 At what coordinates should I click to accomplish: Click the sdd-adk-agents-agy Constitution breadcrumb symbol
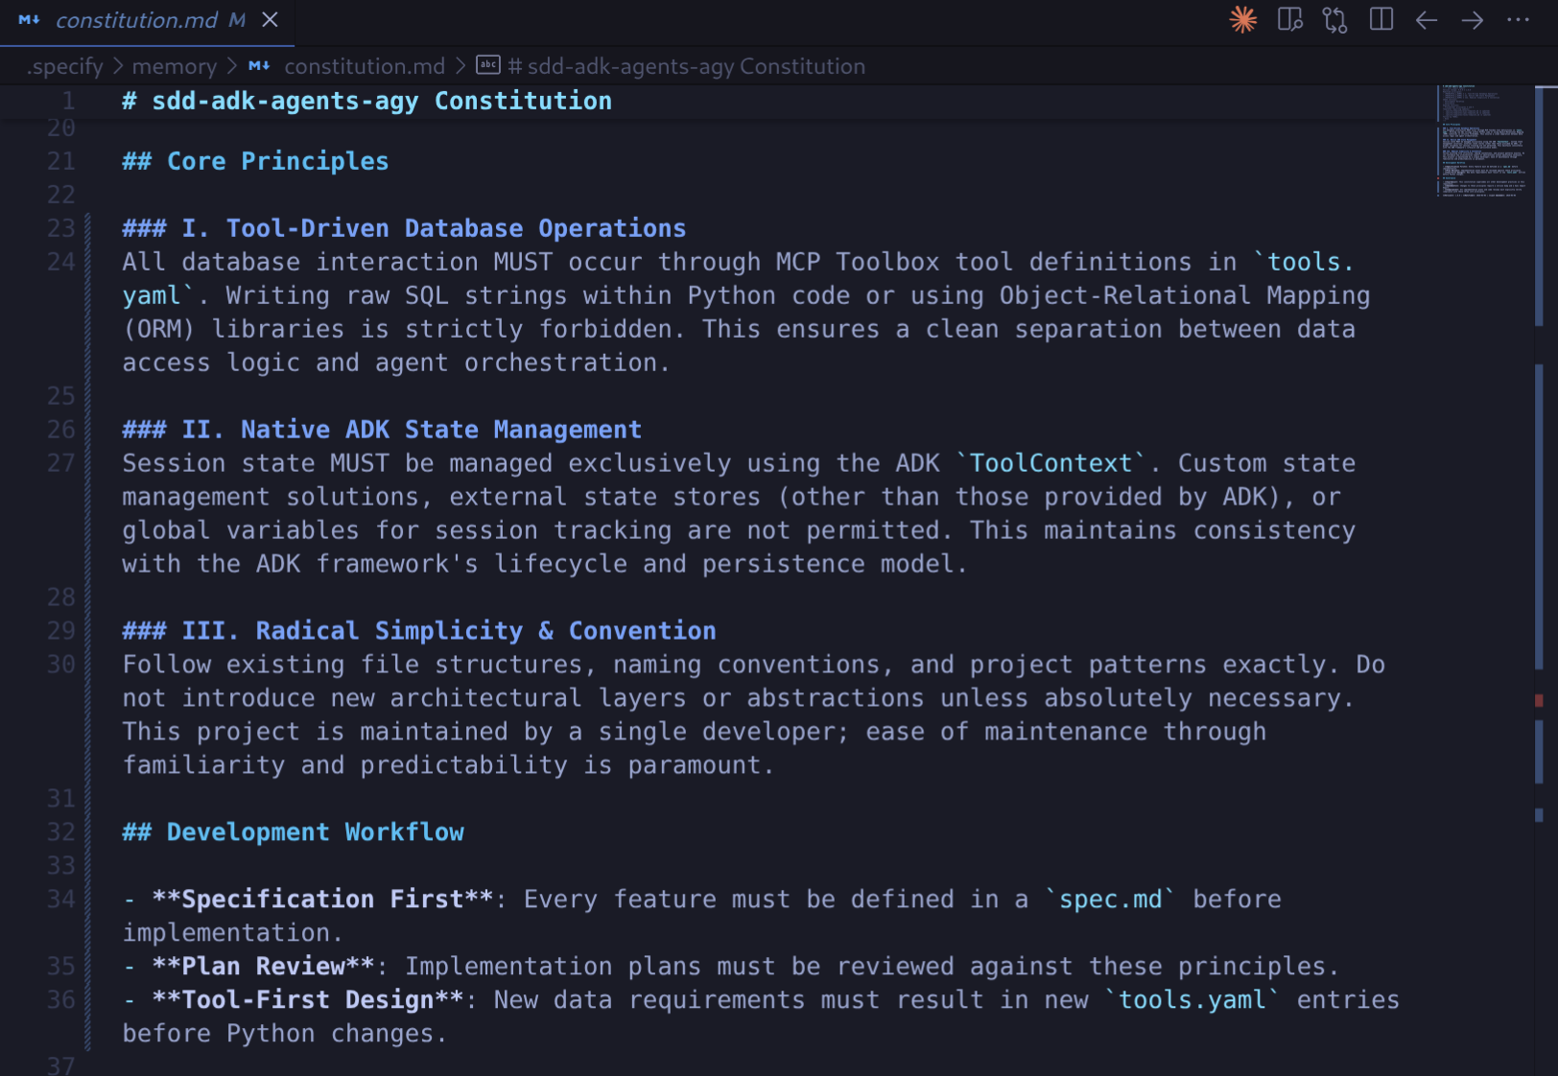pos(696,66)
